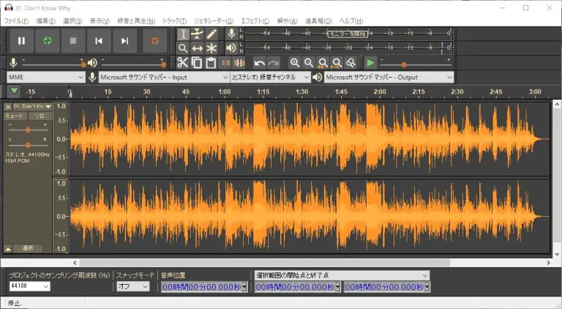Close the track with X button
This screenshot has height=309, width=562.
(x=8, y=107)
